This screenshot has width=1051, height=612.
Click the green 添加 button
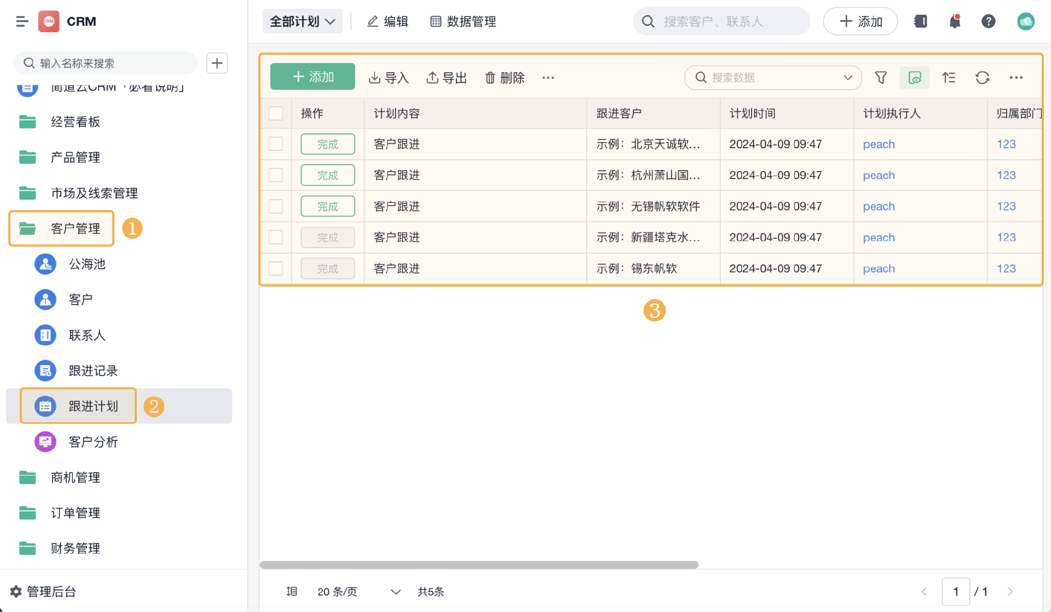(313, 77)
